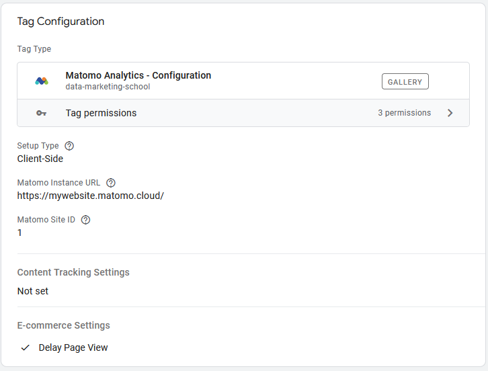Click the Delay Page View label

coord(73,347)
